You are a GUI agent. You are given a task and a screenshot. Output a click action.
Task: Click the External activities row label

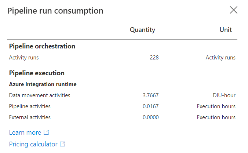30,117
